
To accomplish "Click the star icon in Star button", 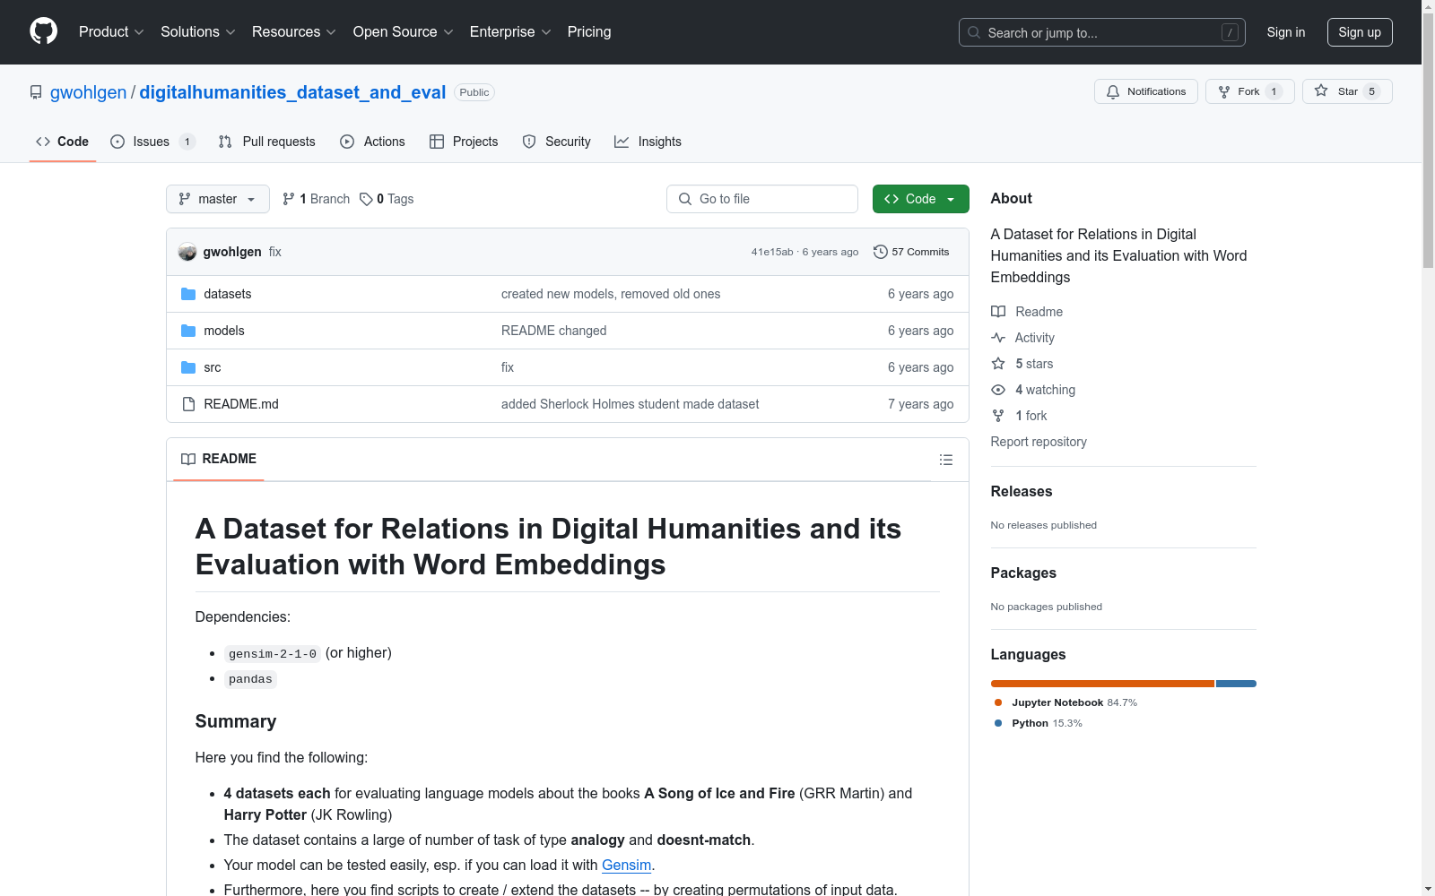I will (x=1321, y=90).
